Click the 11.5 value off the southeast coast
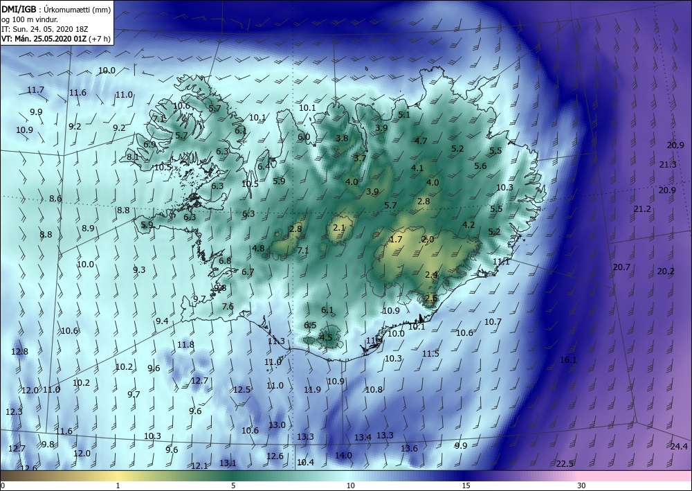Image resolution: width=692 pixels, height=491 pixels. click(x=430, y=354)
